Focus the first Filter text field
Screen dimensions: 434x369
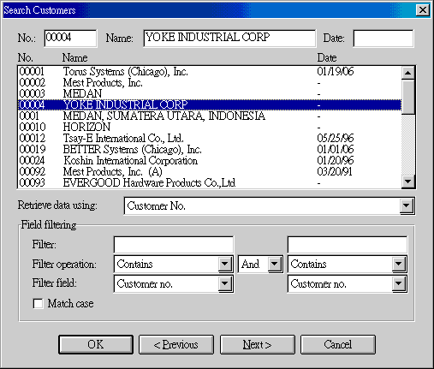point(174,245)
